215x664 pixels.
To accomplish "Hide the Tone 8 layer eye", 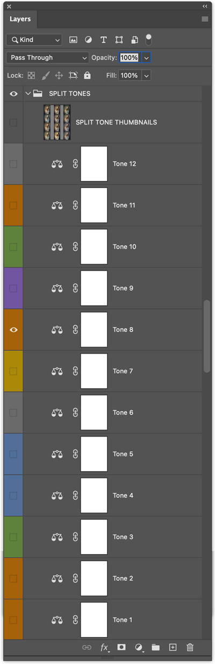I will (x=13, y=330).
